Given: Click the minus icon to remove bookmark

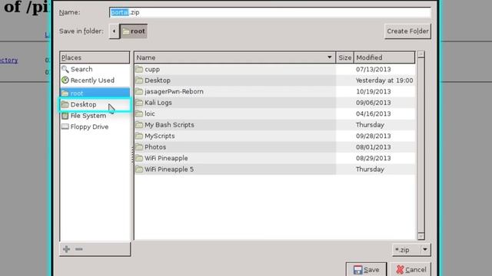Looking at the screenshot, I should [78, 249].
